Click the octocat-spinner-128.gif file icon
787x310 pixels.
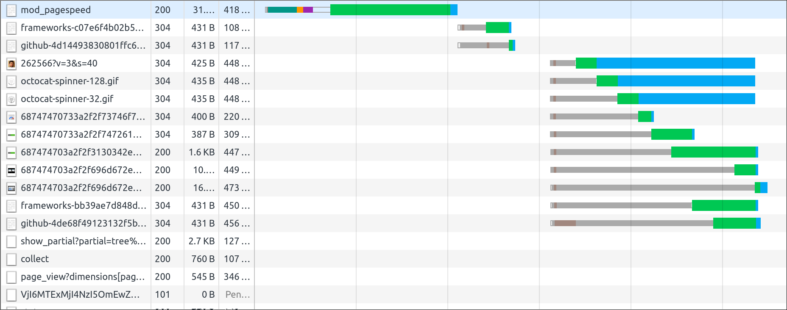tap(11, 81)
